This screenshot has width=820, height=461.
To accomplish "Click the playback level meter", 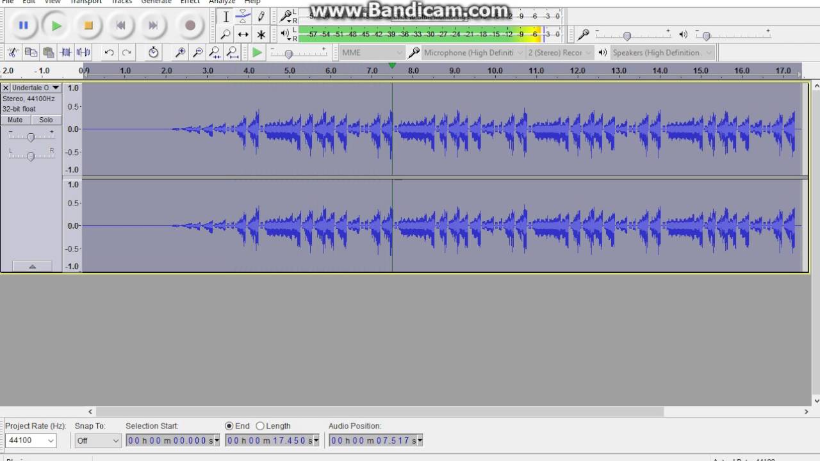I will tap(430, 34).
